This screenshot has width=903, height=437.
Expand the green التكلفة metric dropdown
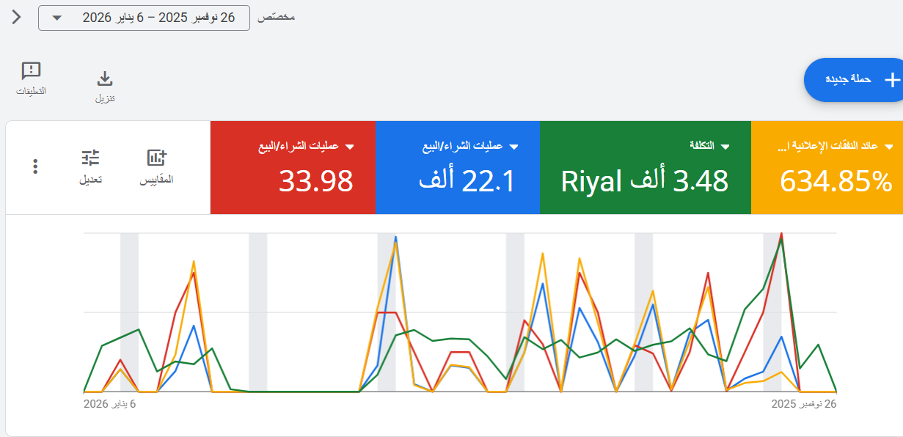[725, 146]
